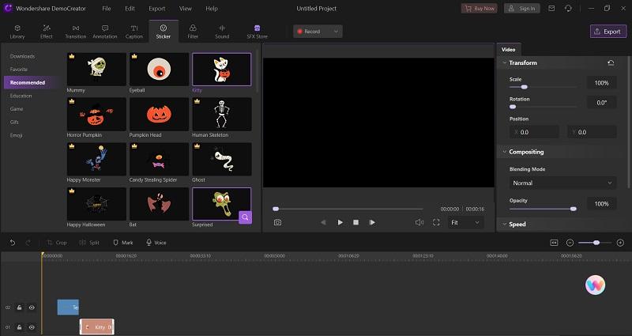Image resolution: width=632 pixels, height=336 pixels.
Task: Reset the Transform settings
Action: (x=611, y=63)
